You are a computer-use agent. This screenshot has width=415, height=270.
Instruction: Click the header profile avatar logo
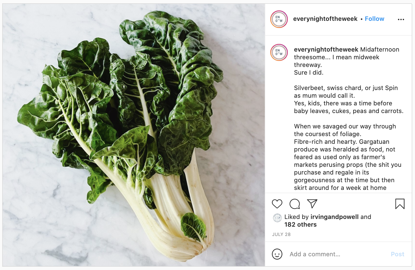coord(279,19)
